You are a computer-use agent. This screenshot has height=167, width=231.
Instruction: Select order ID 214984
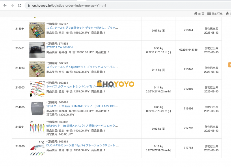(20, 29)
